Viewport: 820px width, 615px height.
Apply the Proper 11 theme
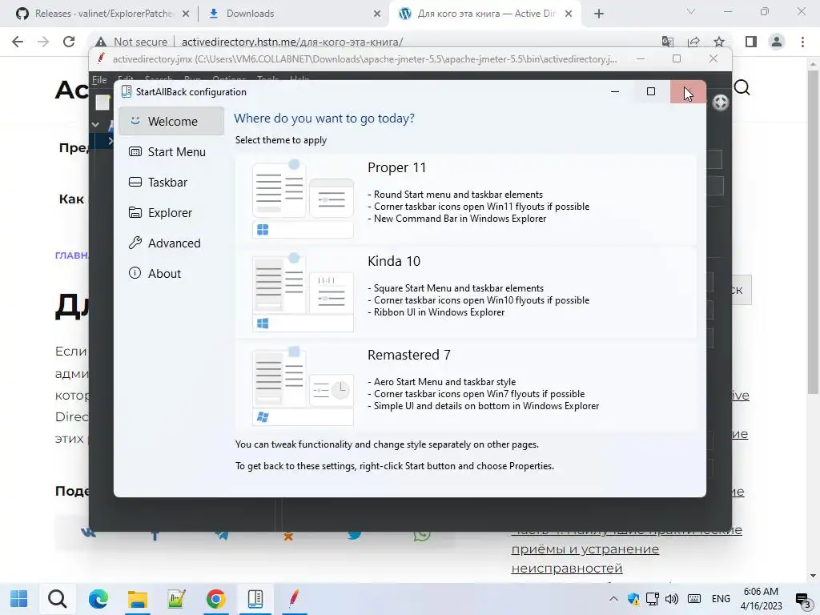[x=465, y=199]
